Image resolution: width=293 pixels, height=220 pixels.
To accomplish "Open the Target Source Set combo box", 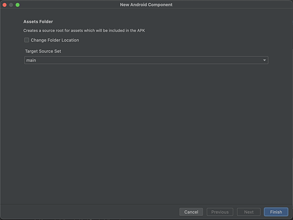I will click(146, 60).
